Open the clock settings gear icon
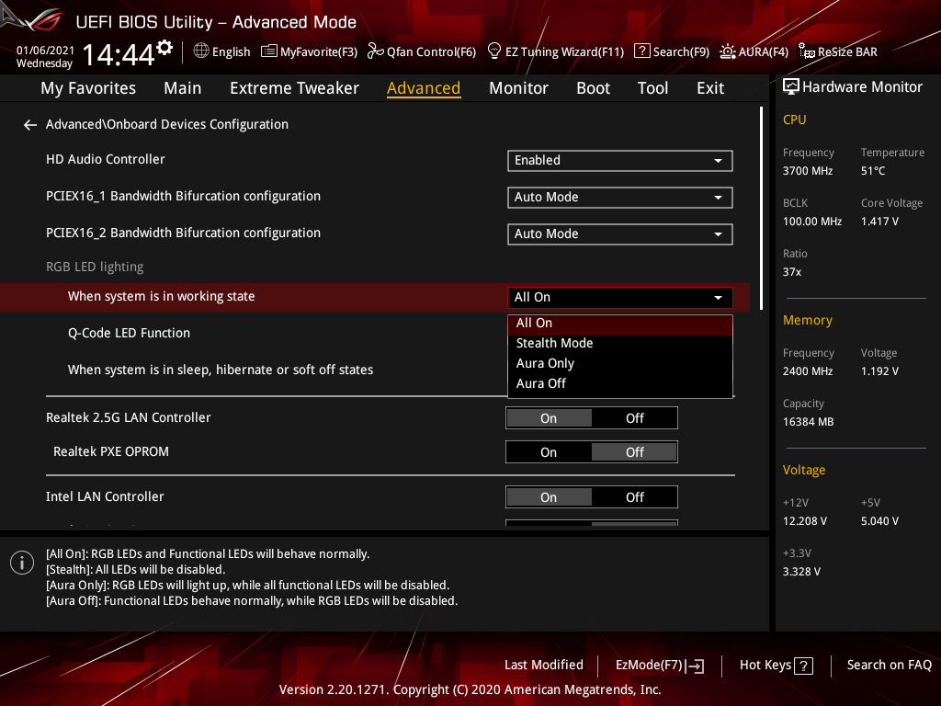 tap(164, 48)
